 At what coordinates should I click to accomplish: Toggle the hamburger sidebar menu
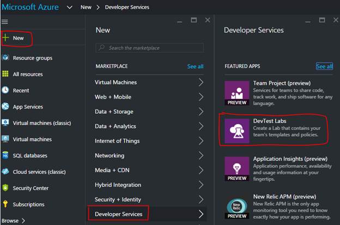pos(5,21)
